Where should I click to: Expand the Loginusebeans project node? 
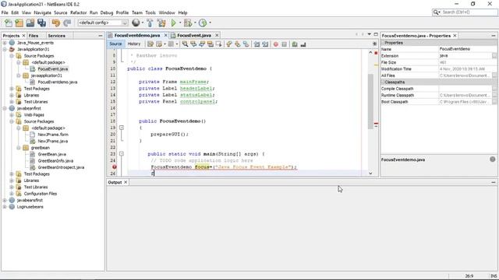(x=5, y=207)
